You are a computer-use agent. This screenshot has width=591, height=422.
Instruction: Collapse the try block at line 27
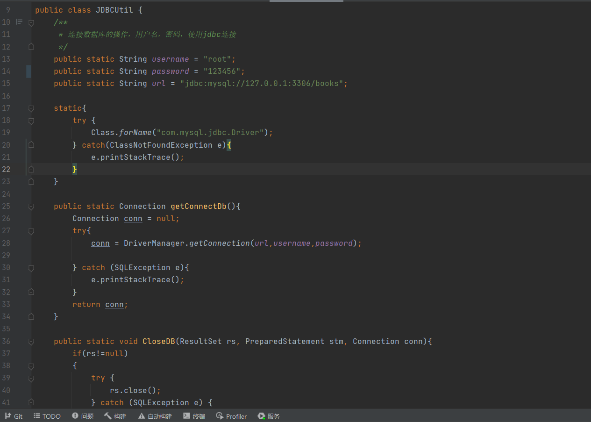(x=31, y=231)
